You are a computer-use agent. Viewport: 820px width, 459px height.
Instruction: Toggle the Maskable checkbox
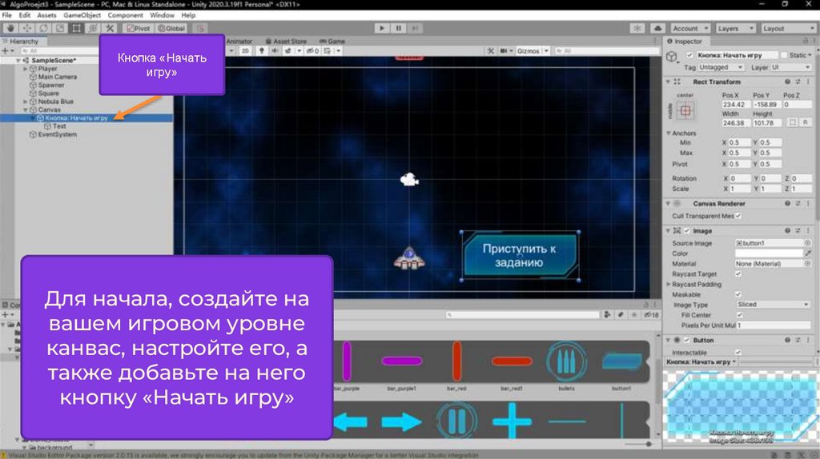(738, 294)
